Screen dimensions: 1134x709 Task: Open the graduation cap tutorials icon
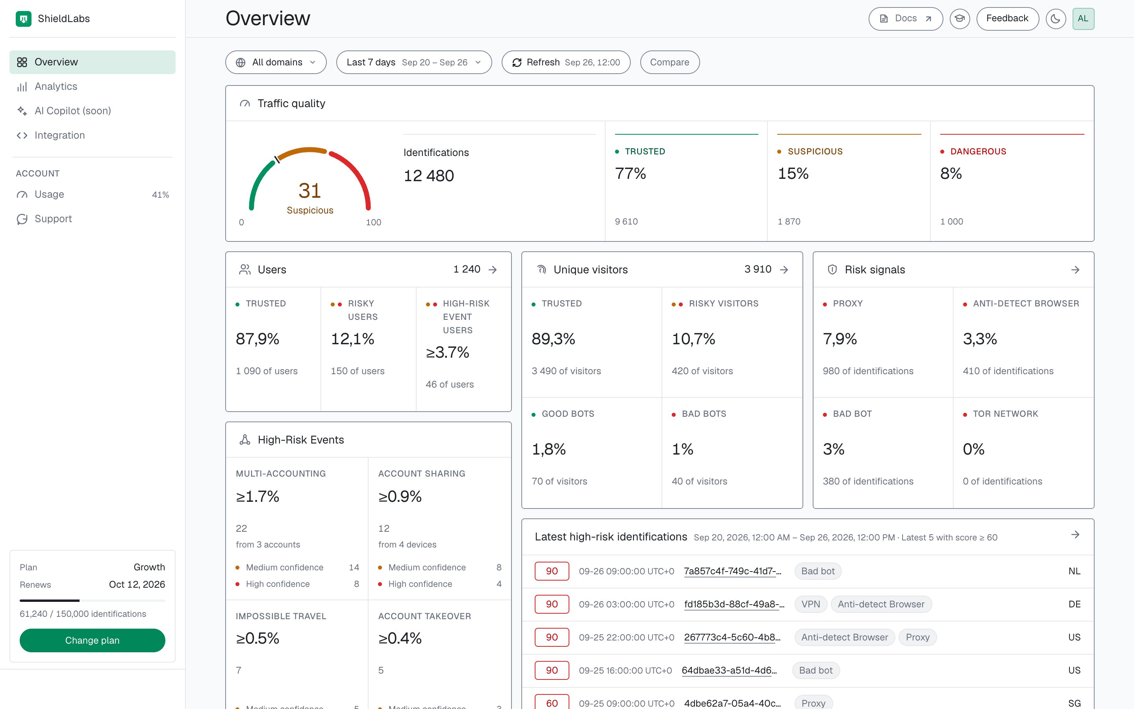click(x=959, y=19)
